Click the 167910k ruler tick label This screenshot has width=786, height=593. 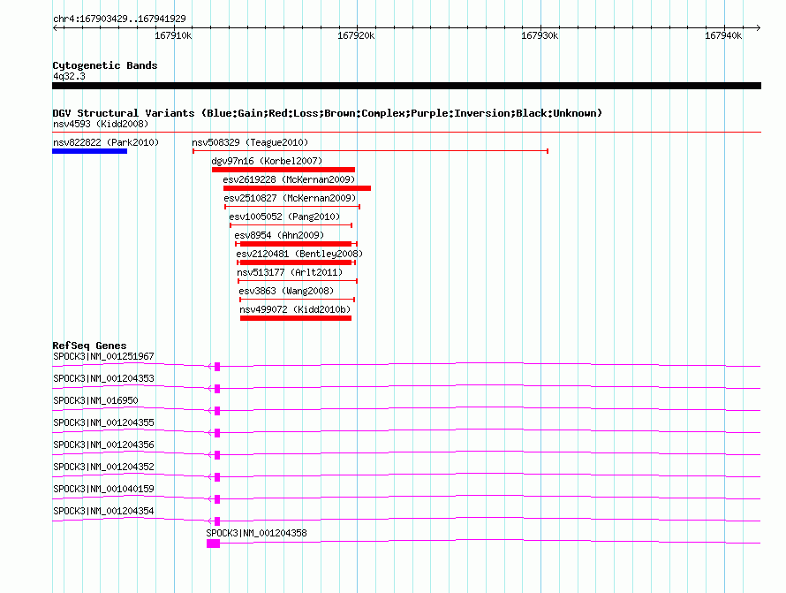click(x=173, y=35)
